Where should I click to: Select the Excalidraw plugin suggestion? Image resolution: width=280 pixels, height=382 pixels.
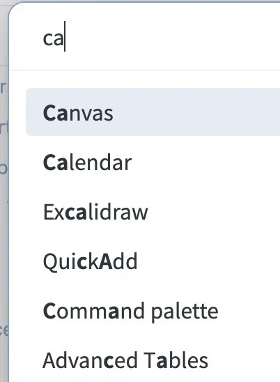point(153,212)
